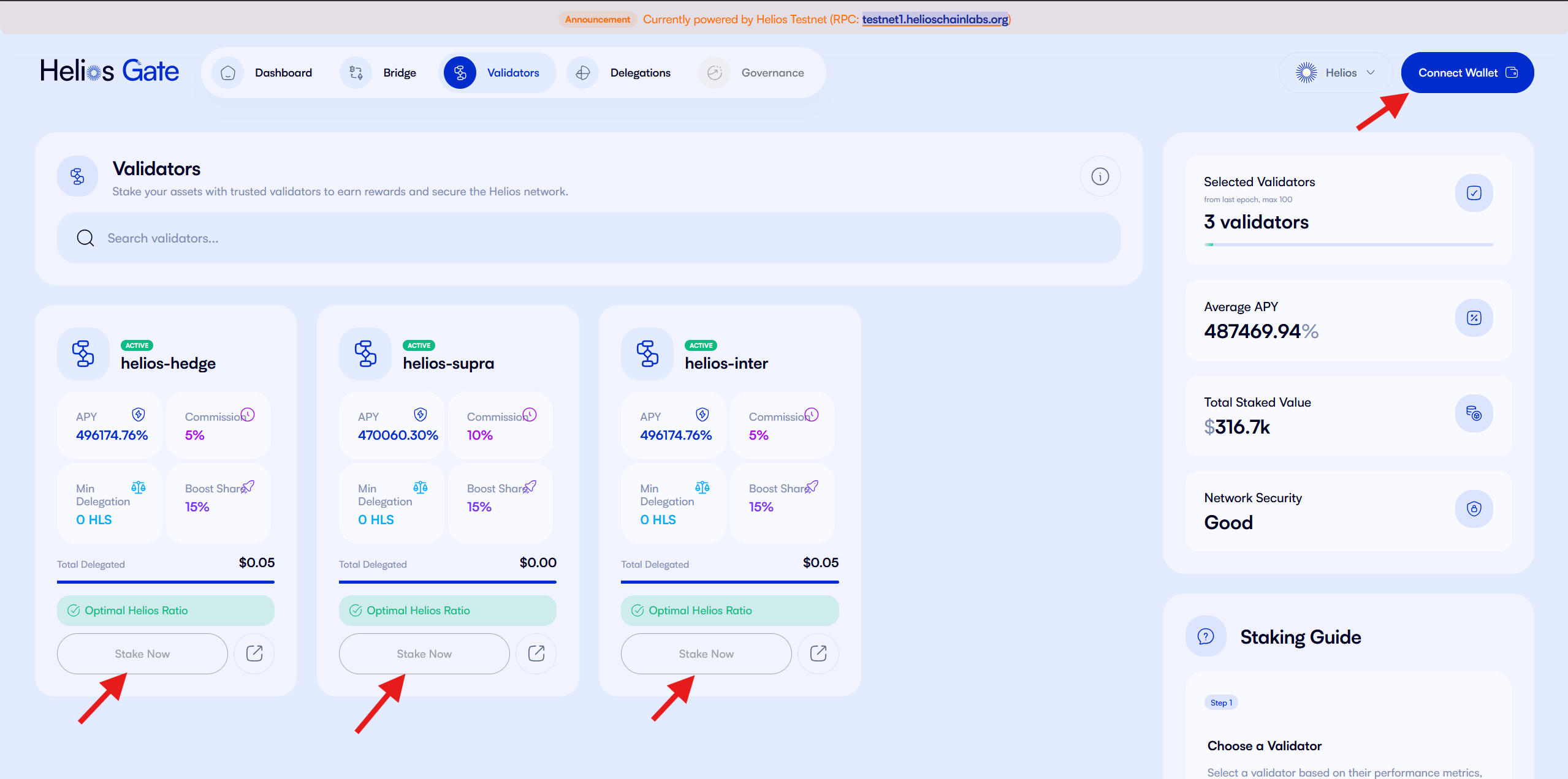
Task: Click the Boost Share rocket icon on helios-supra
Action: click(x=530, y=487)
